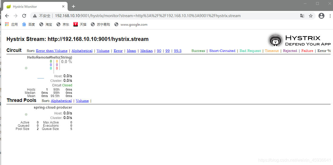Click the Rejected legend label
Screen dimensions: 333x165
pyautogui.click(x=290, y=51)
